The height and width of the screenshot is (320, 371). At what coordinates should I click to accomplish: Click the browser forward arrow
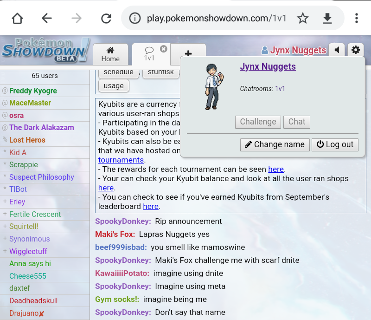pos(77,18)
